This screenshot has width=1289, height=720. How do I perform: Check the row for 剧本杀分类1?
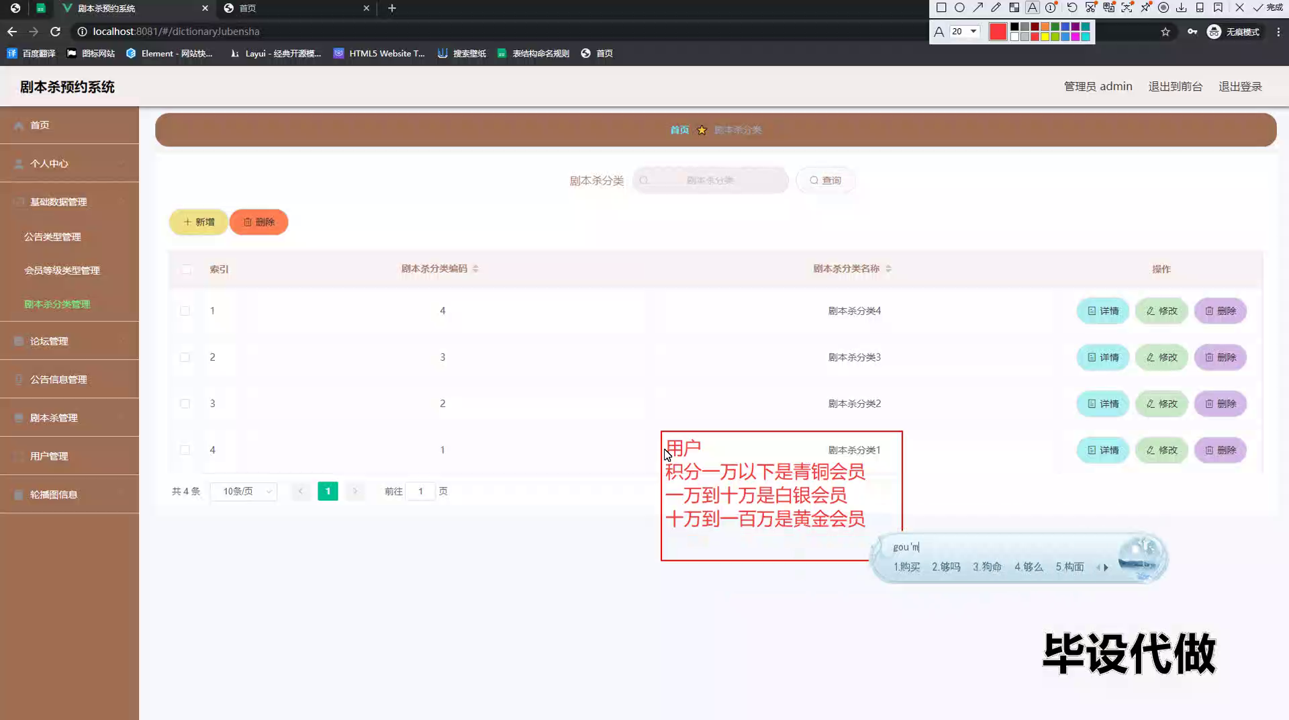tap(185, 450)
